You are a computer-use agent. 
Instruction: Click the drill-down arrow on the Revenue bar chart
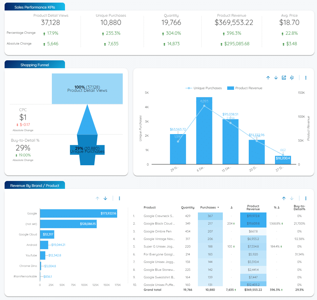tap(105, 198)
